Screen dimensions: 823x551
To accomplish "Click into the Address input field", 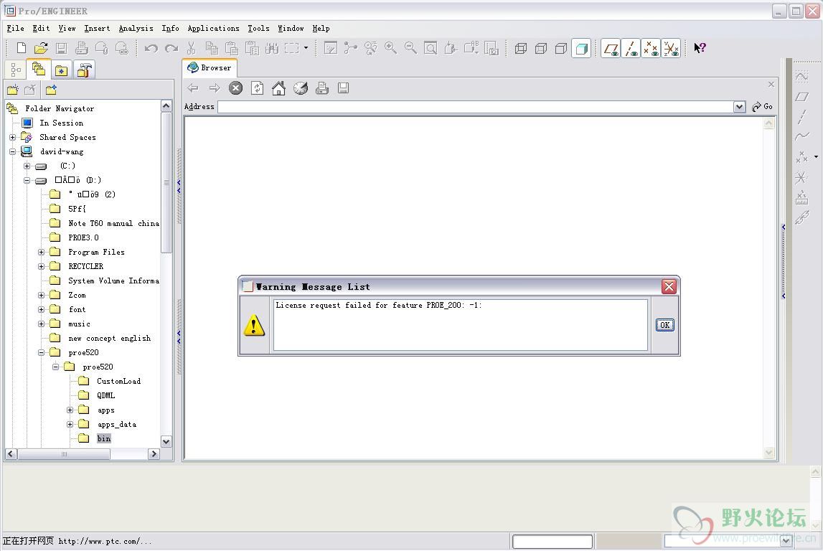I will tap(476, 107).
